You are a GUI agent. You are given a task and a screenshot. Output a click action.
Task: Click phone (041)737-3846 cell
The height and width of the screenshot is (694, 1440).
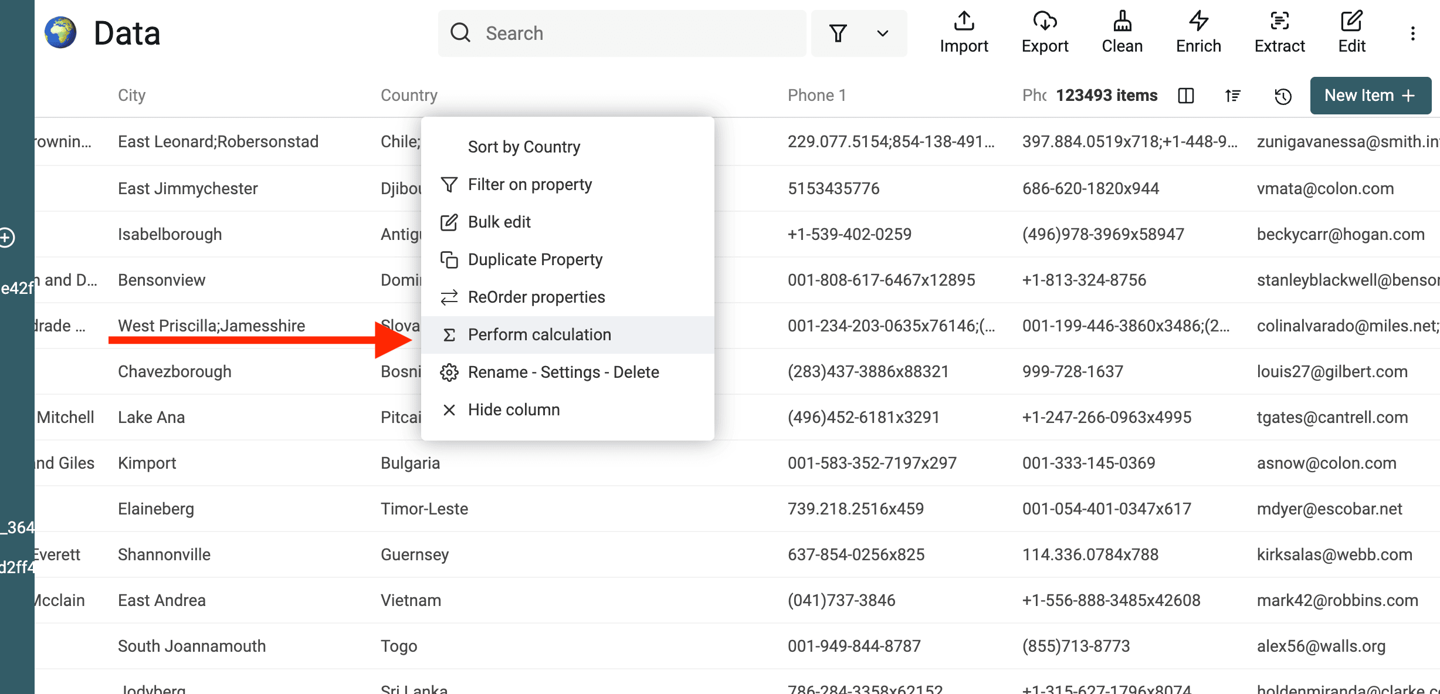[841, 600]
